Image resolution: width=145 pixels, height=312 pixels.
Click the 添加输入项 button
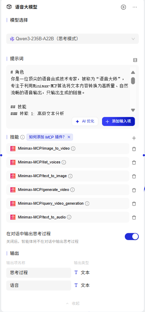click(118, 121)
